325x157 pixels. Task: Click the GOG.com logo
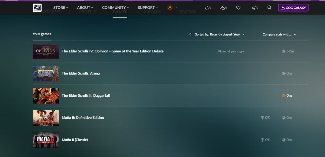pos(37,8)
